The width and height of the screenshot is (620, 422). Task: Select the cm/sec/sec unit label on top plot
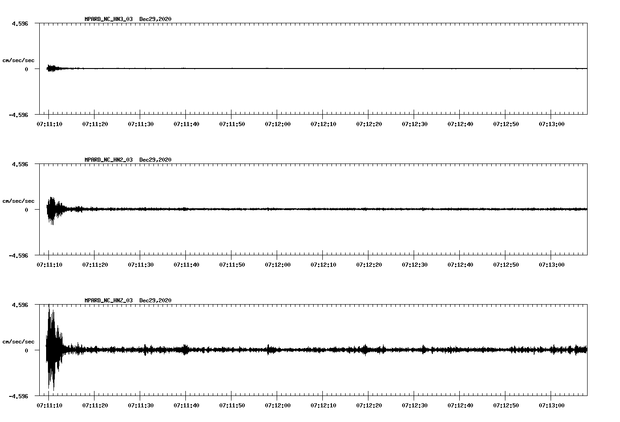point(18,60)
